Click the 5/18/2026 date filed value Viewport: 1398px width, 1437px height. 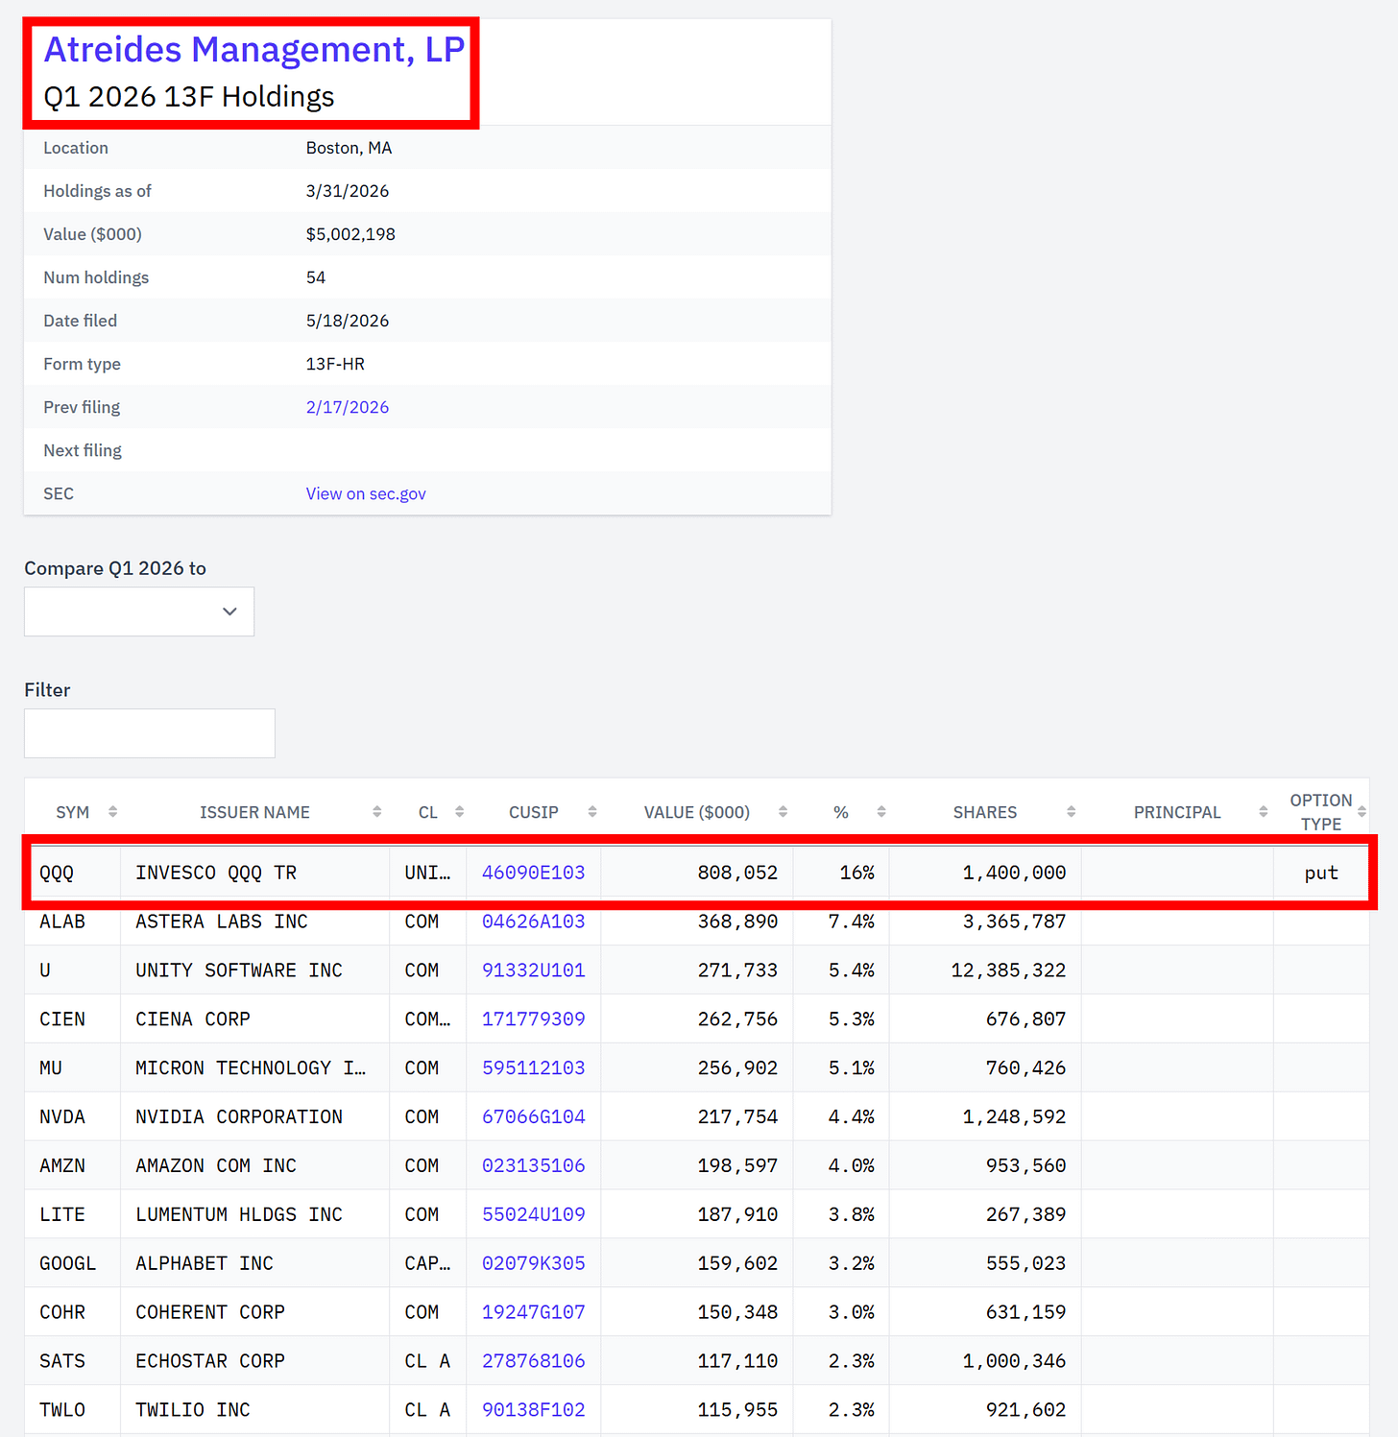click(x=348, y=321)
